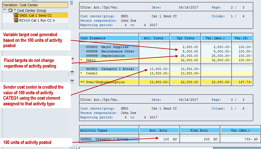The width and height of the screenshot is (261, 149).
Task: Click the Act. Costs column header
Action: coord(154,38)
